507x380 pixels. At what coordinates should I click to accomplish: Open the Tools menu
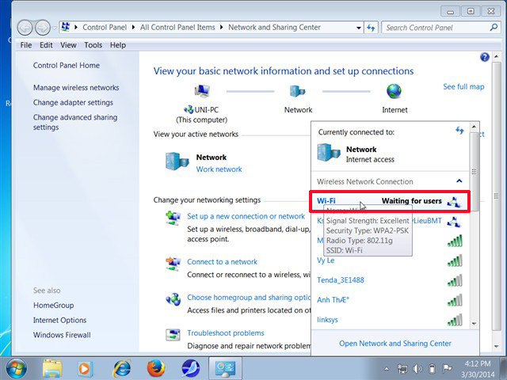93,45
